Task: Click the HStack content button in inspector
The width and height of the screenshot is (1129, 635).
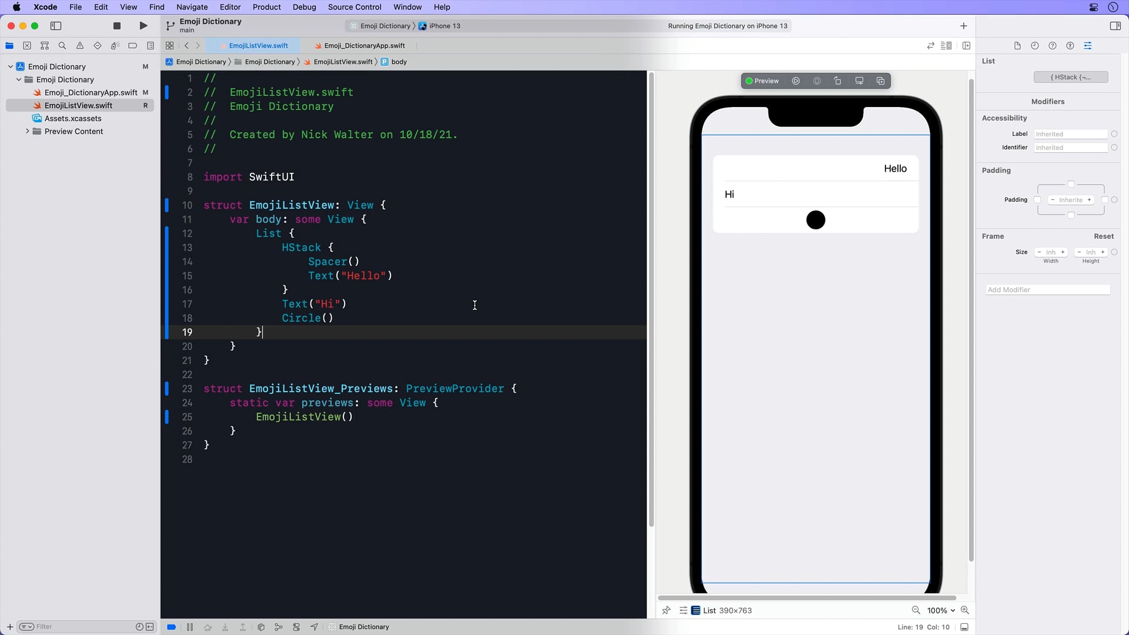Action: pos(1071,78)
